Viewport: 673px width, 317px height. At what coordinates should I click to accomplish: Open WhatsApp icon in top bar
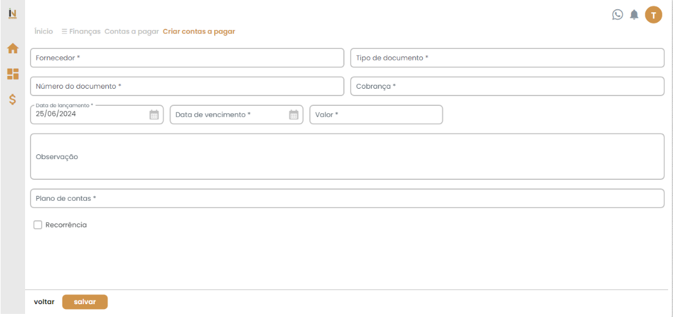pos(617,15)
